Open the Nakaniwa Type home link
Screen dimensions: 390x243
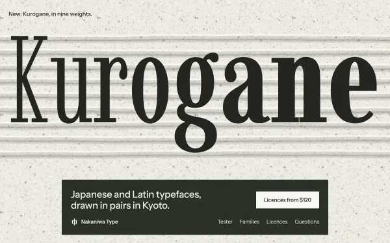click(95, 222)
